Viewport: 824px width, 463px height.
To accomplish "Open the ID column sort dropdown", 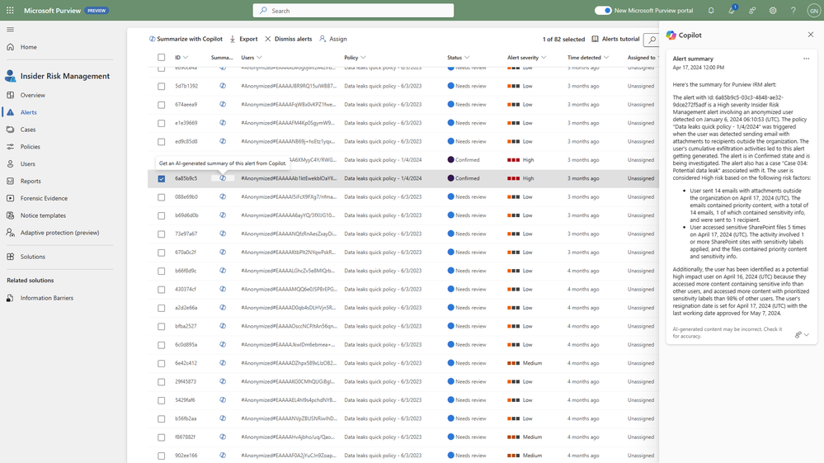I will tap(186, 57).
